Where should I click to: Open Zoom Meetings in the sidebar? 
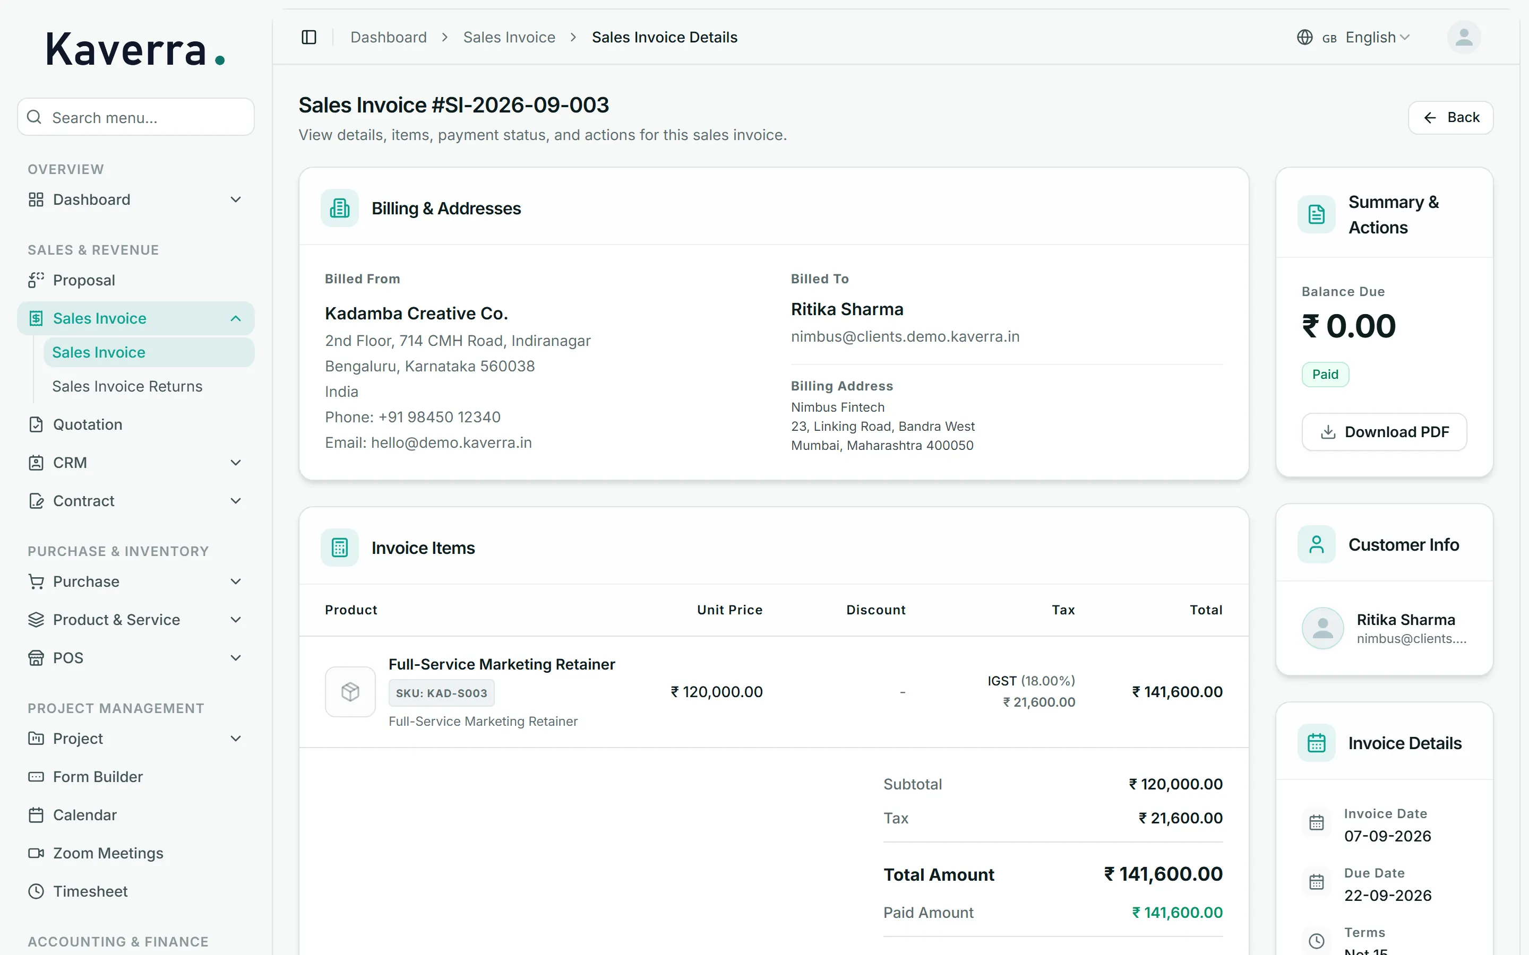tap(135, 853)
